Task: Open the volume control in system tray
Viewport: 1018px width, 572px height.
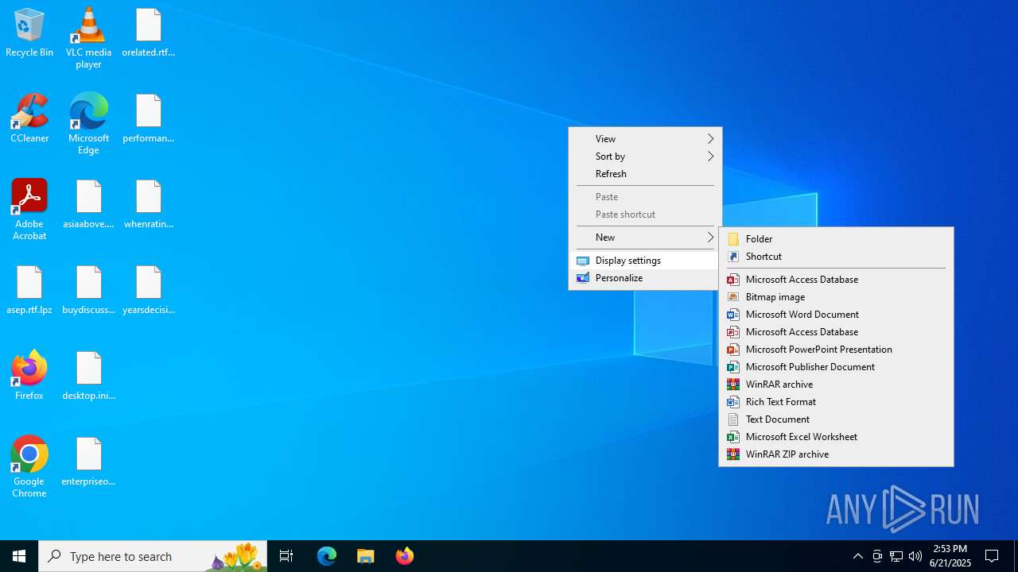Action: click(915, 556)
